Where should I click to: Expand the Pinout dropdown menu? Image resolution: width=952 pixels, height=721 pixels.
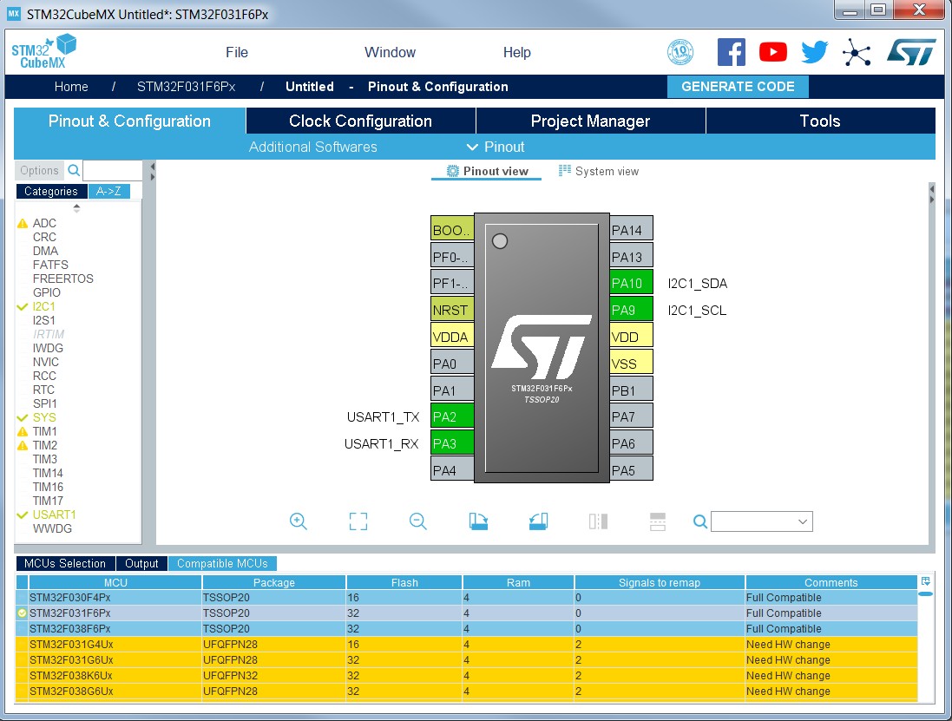(x=495, y=147)
